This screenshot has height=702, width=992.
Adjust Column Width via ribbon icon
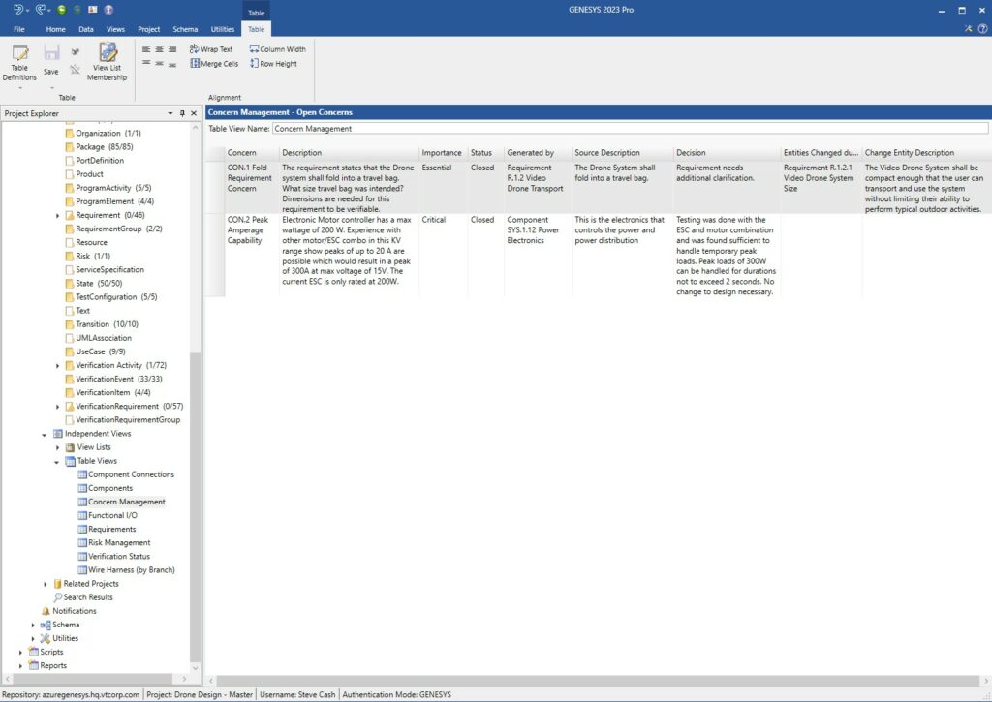(278, 48)
